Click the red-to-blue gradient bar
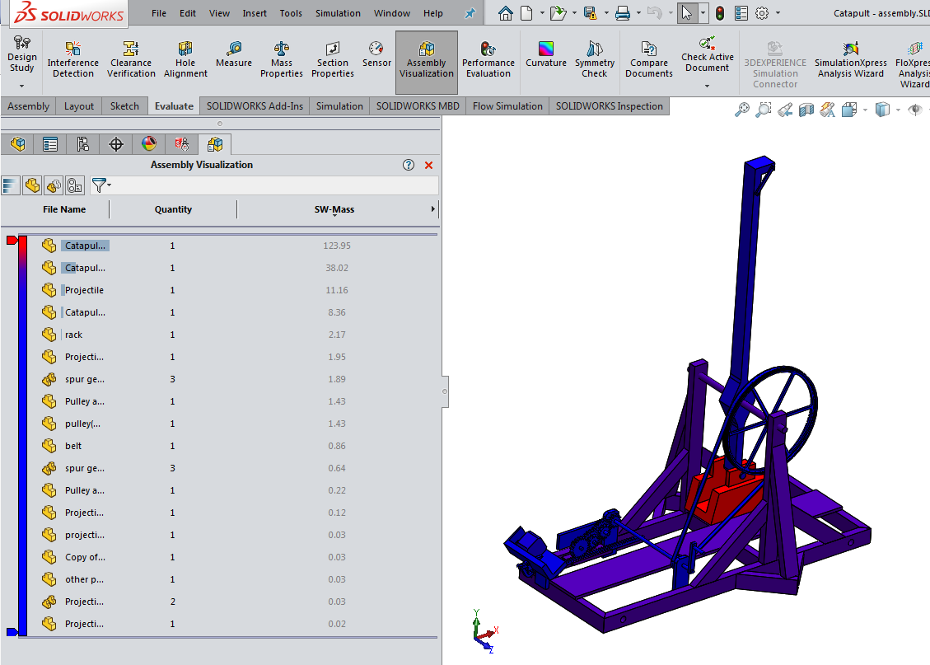The image size is (930, 665). (22, 436)
